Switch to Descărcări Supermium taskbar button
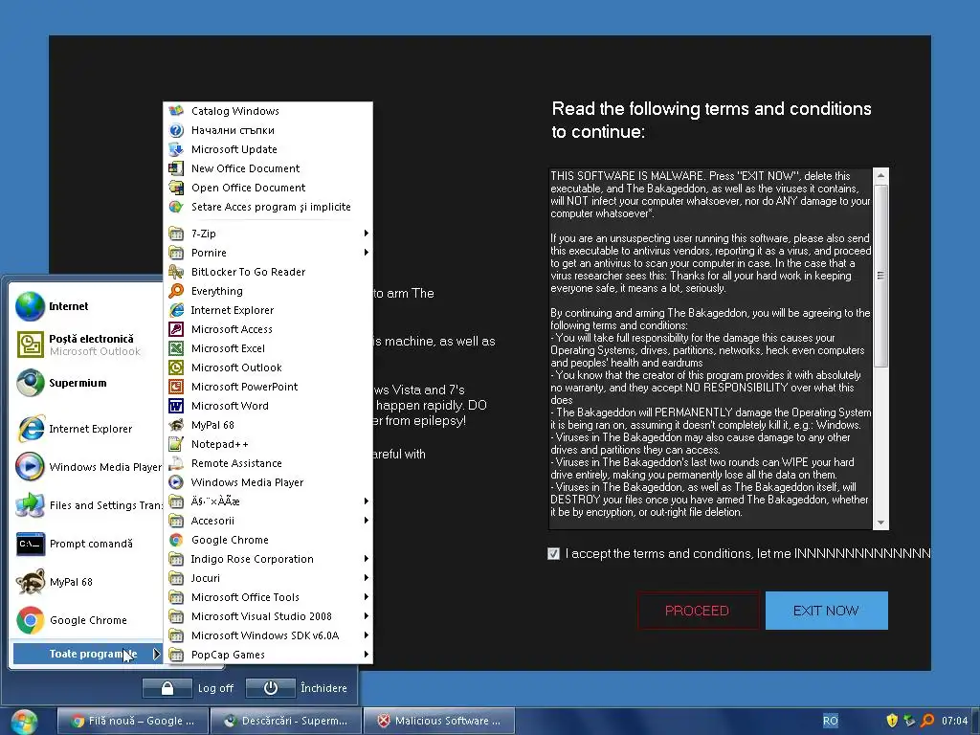This screenshot has width=980, height=735. coord(286,721)
